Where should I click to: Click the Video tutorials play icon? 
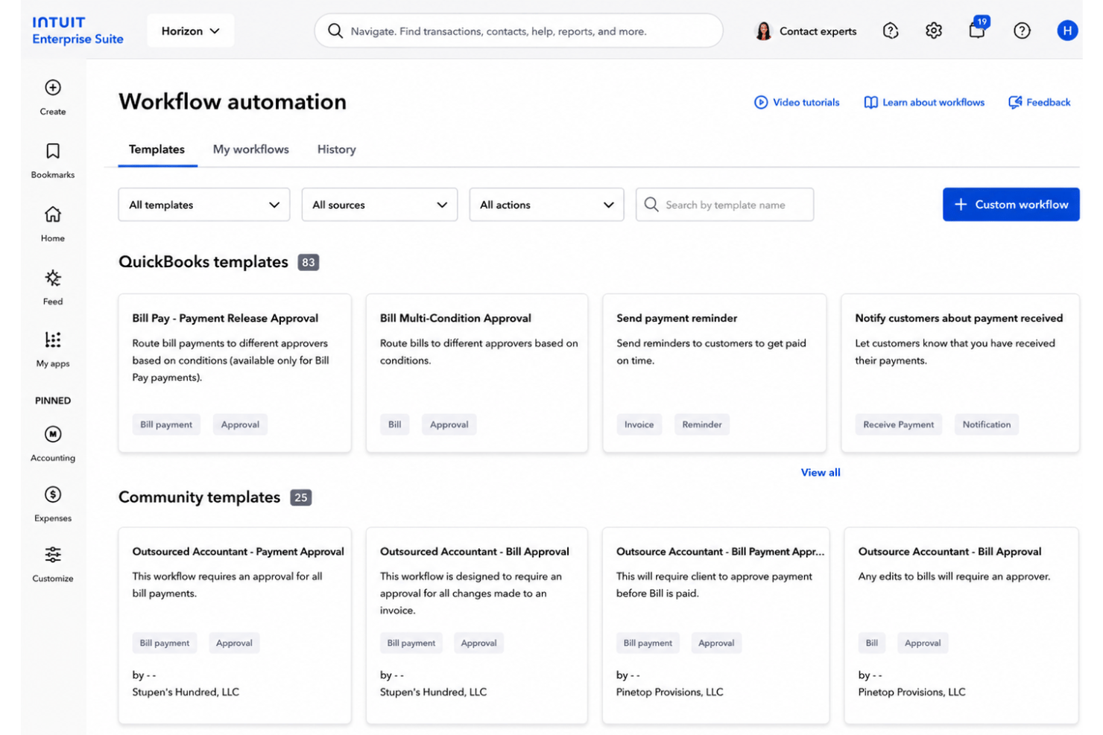pos(761,102)
